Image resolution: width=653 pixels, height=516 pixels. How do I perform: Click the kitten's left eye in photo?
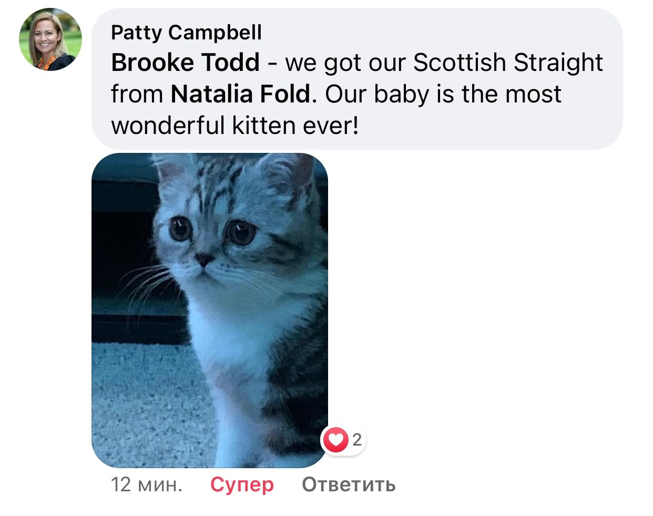[179, 229]
